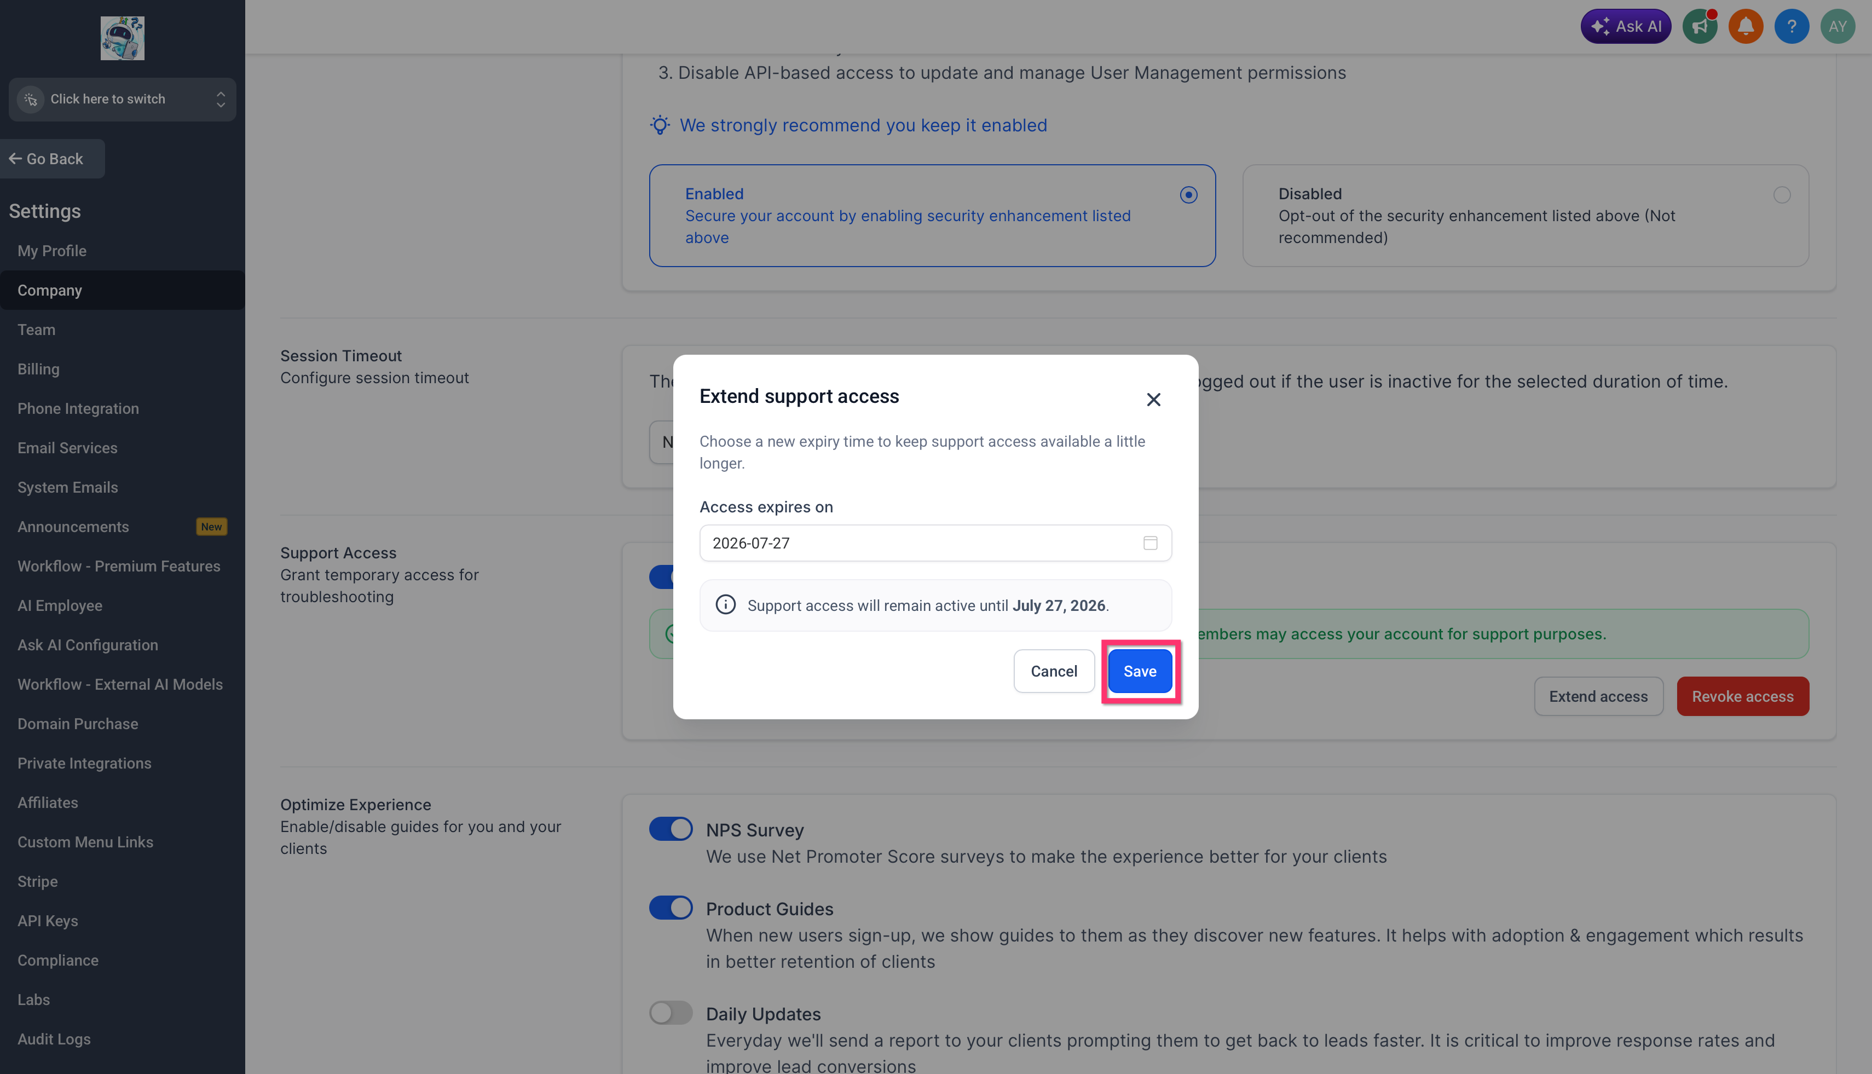Close the Extend support access dialog
The height and width of the screenshot is (1074, 1872).
[x=1154, y=400]
